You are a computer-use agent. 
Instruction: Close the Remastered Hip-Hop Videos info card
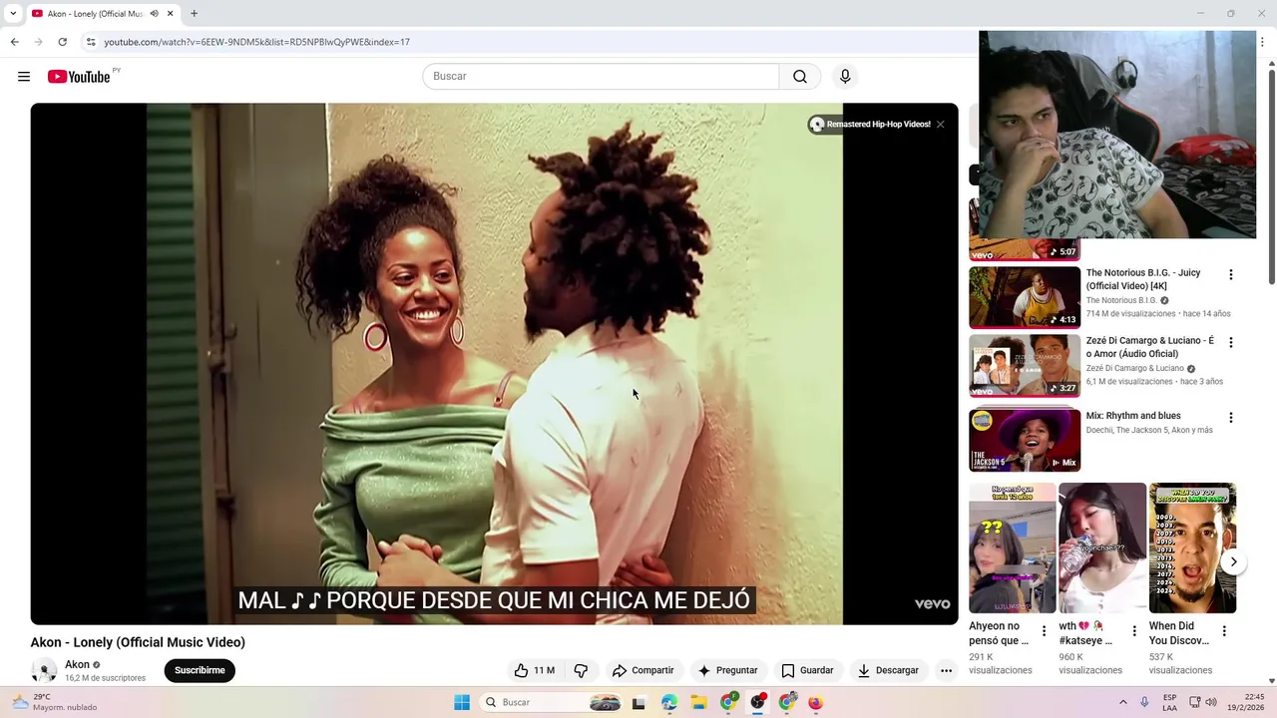click(x=940, y=125)
